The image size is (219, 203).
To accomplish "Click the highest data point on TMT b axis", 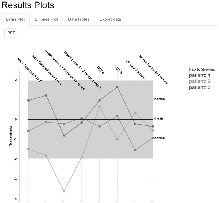I will coord(117,87).
